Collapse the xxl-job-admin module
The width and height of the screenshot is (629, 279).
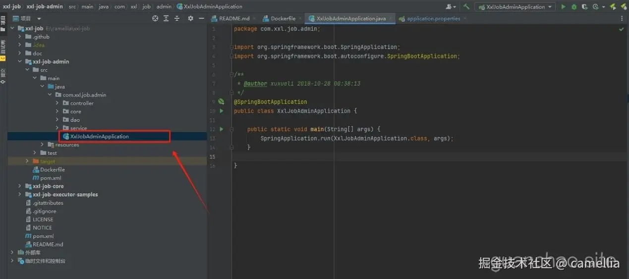20,62
